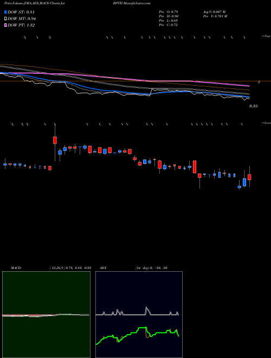Click the 'Pre C: 0.72' close value

[x=169, y=25]
